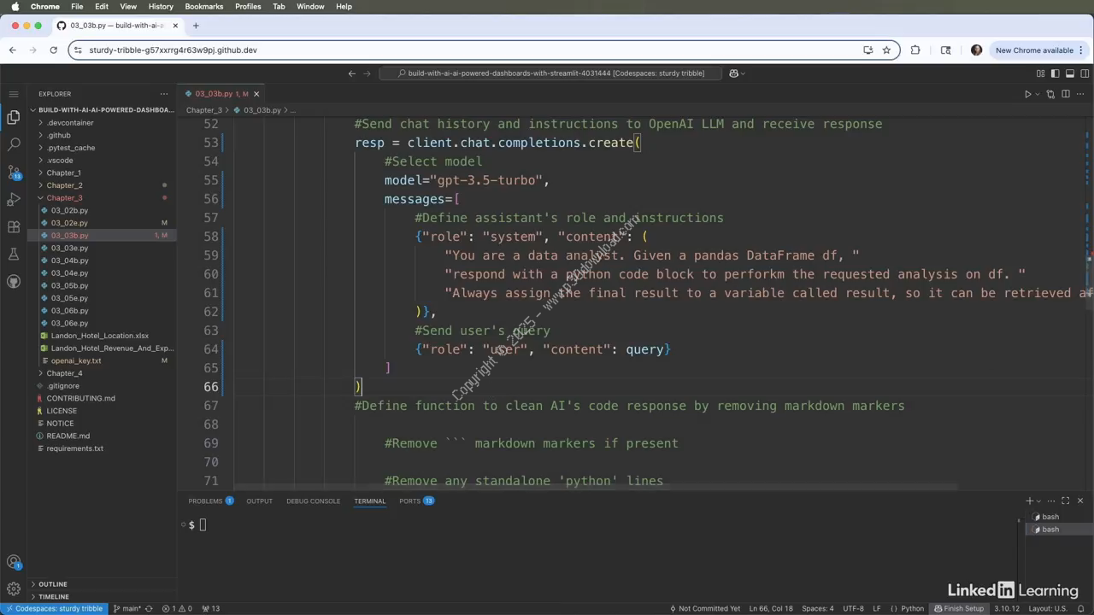Open the Testing flask view
This screenshot has width=1094, height=615.
[x=14, y=255]
